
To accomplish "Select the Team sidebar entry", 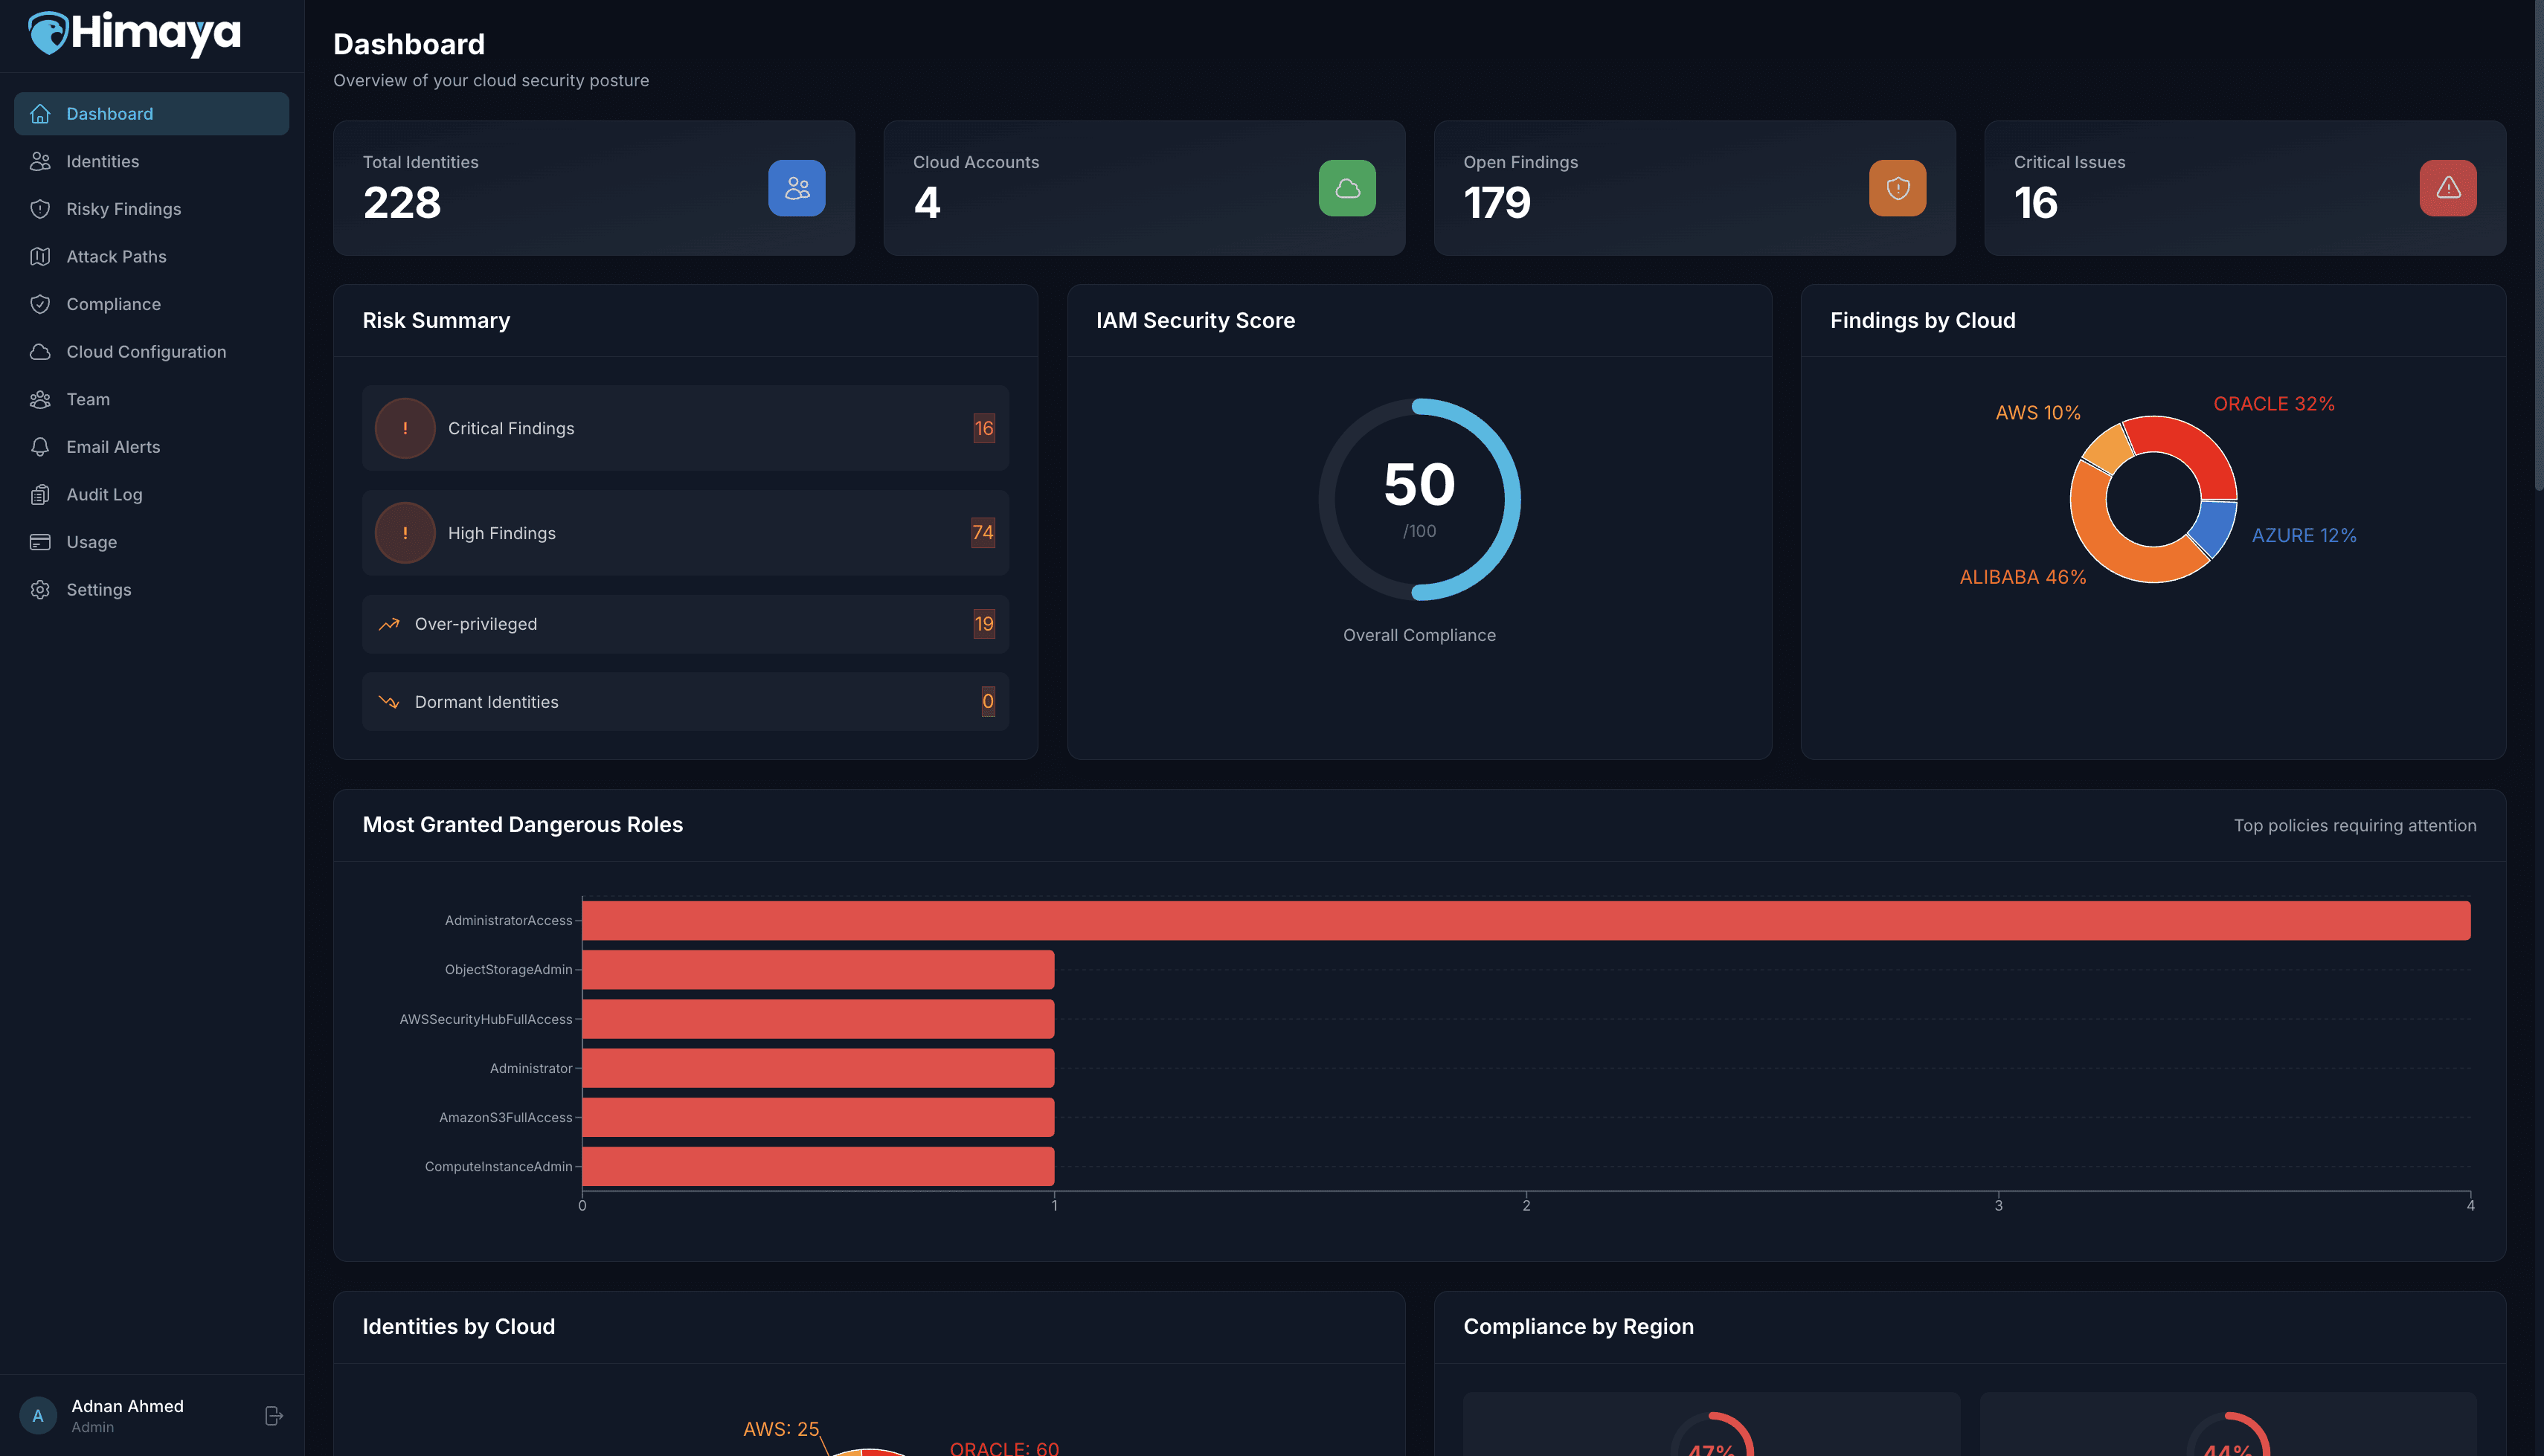I will (88, 398).
